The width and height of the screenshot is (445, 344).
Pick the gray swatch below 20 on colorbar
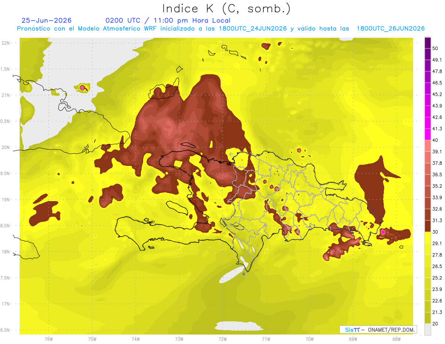(x=428, y=329)
